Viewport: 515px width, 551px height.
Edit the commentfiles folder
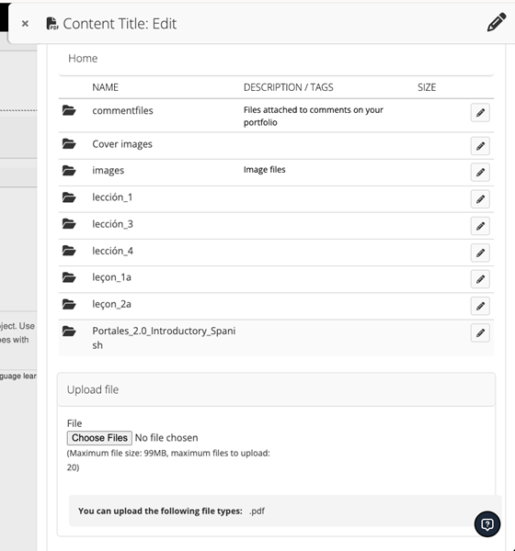[x=480, y=112]
